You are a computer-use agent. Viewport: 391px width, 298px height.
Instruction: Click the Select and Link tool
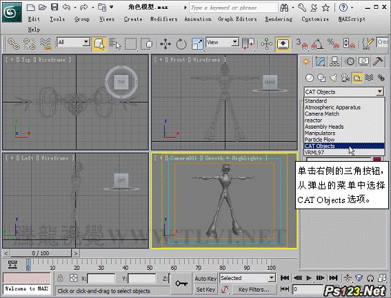[x=14, y=43]
